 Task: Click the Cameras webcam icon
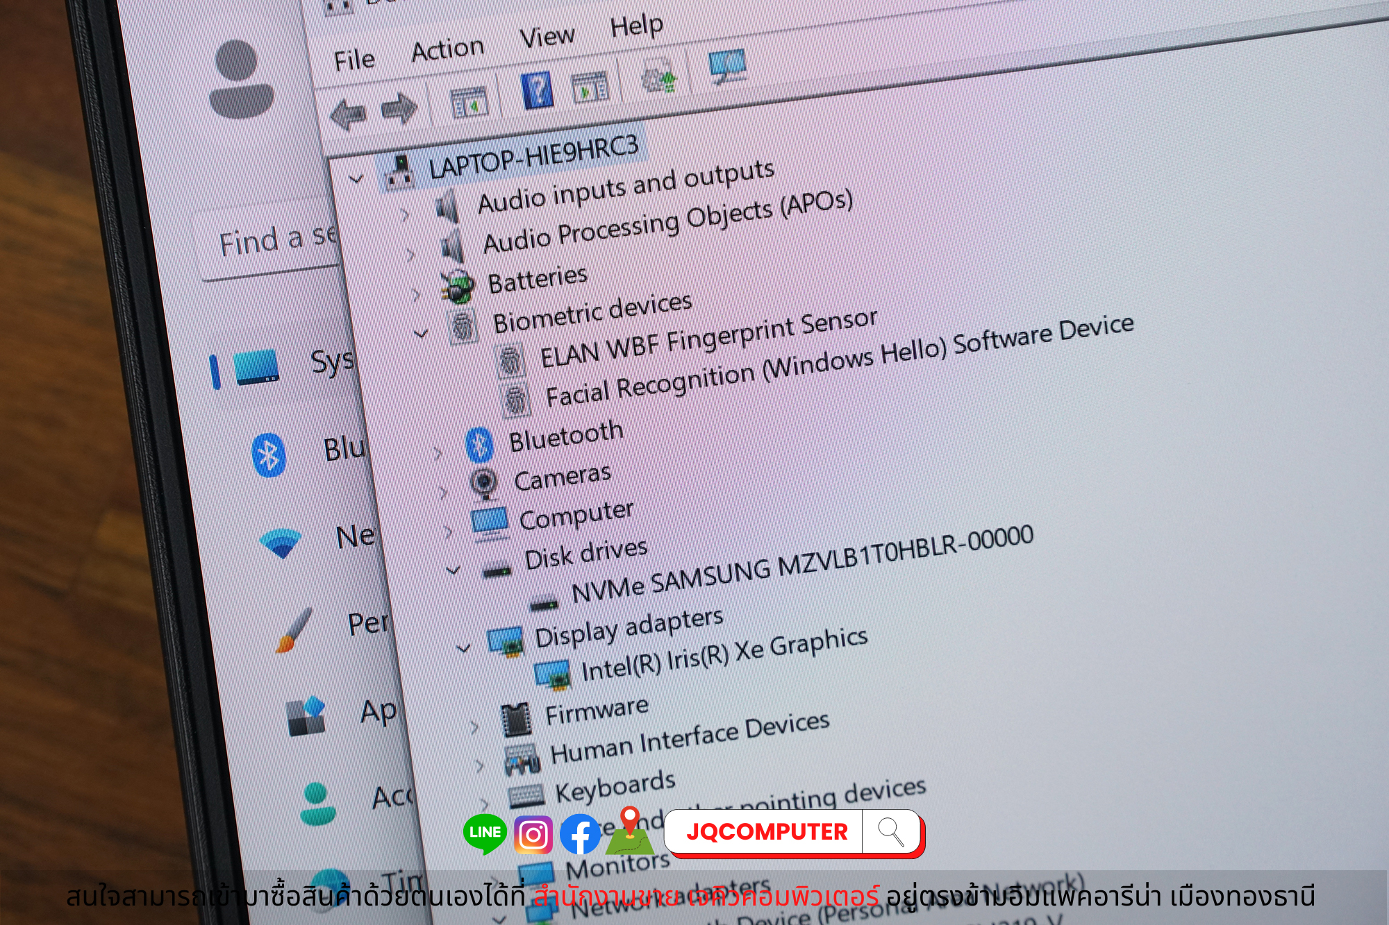point(484,484)
